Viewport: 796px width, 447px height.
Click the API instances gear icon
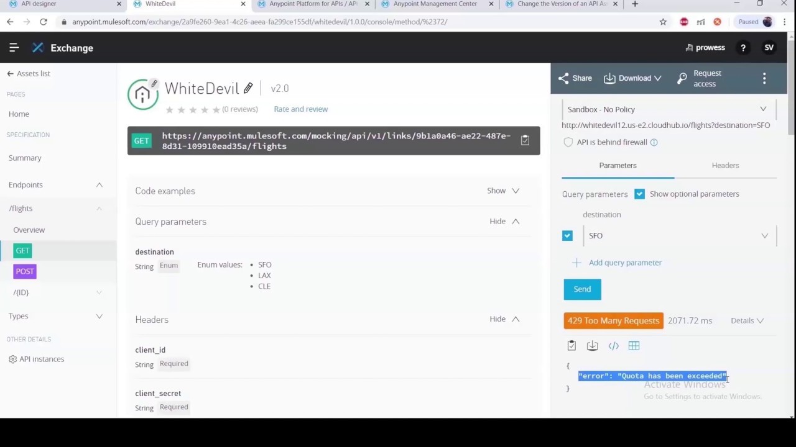(x=12, y=359)
